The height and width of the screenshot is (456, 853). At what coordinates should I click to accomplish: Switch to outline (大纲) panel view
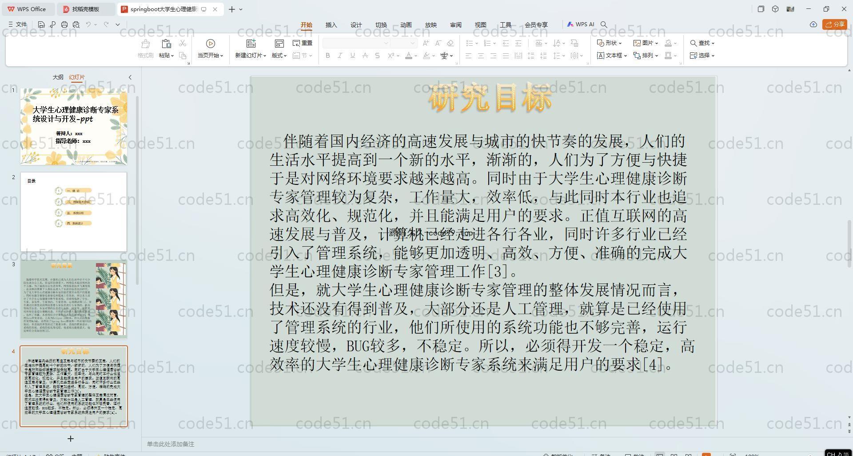(58, 77)
